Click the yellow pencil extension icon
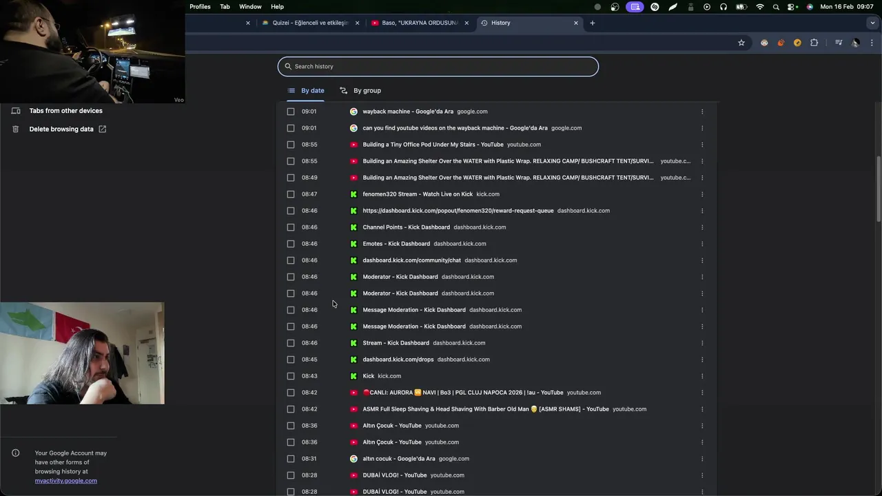The image size is (882, 496). coord(797,43)
